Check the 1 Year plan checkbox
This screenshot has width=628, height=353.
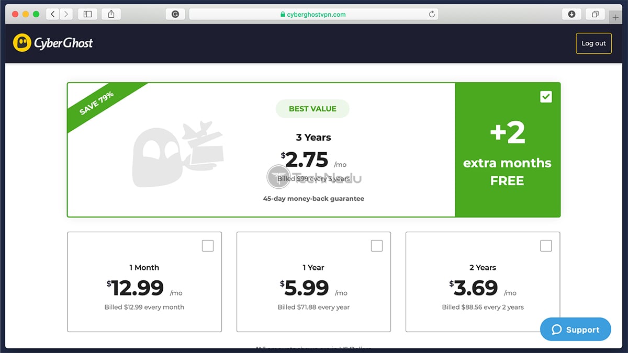[377, 246]
